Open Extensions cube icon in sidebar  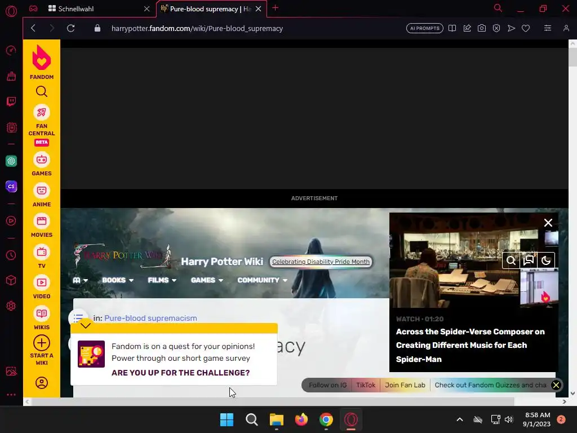(x=11, y=281)
